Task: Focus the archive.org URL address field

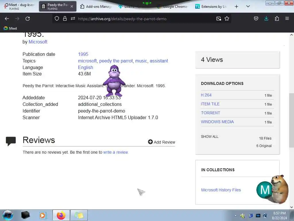Action: tap(142, 19)
